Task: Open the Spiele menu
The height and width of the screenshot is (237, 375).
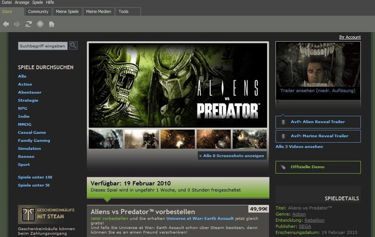Action: (37, 2)
